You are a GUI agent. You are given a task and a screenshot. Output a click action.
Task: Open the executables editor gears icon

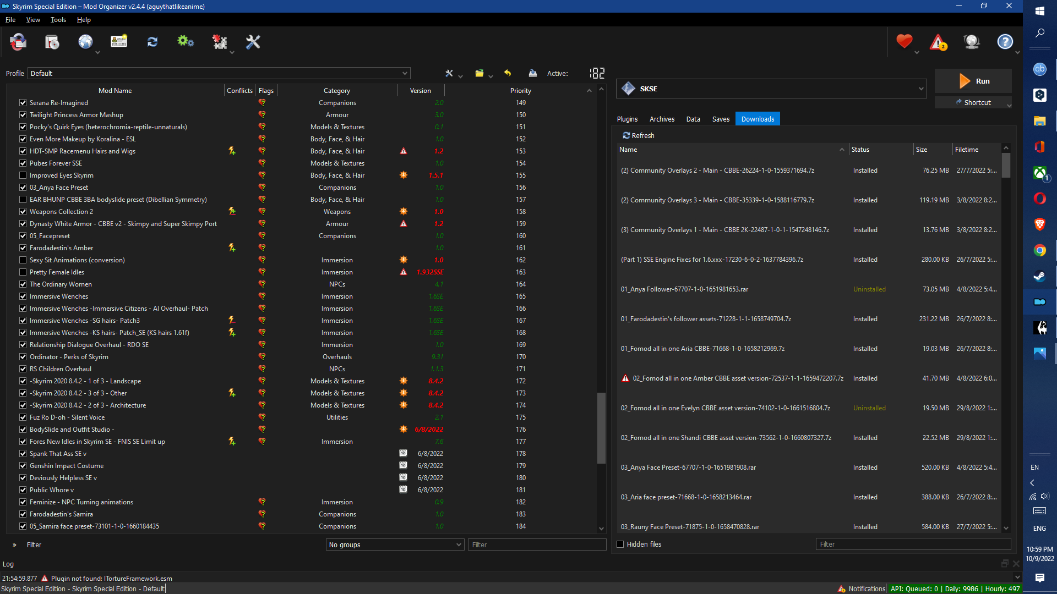[186, 42]
